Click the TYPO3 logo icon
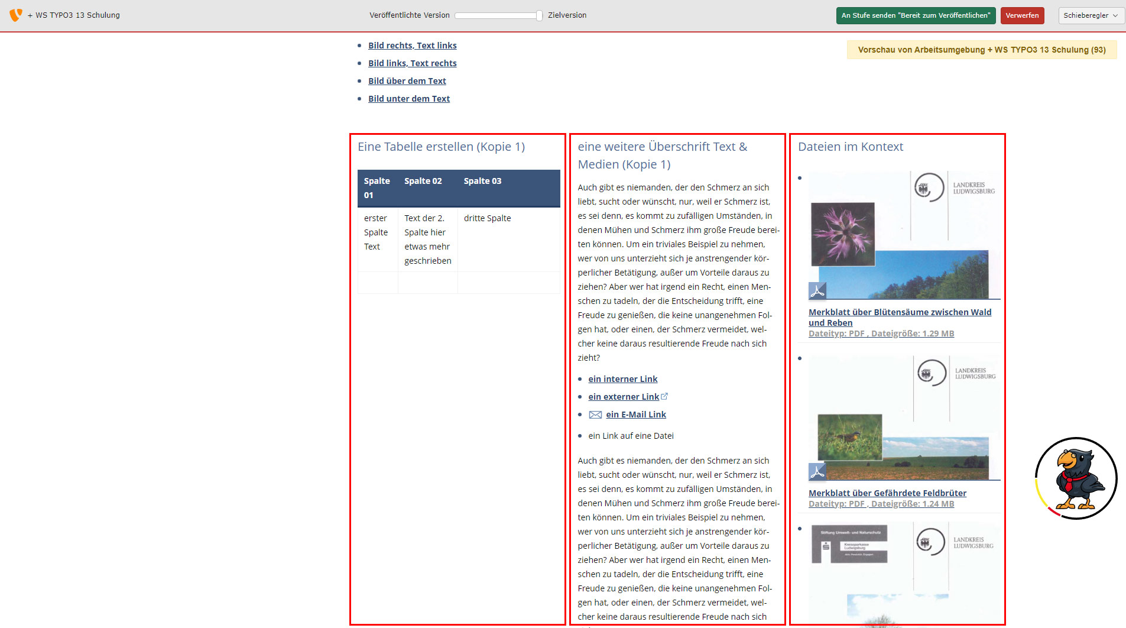The height and width of the screenshot is (628, 1126). point(16,15)
